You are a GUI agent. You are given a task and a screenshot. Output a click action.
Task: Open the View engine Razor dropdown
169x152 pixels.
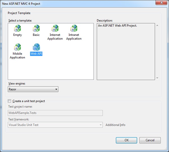coord(33,89)
